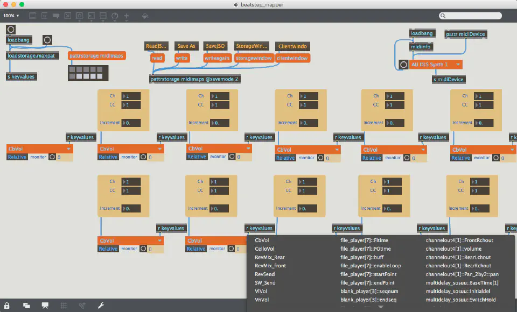Click the storagewindow message box

point(254,58)
